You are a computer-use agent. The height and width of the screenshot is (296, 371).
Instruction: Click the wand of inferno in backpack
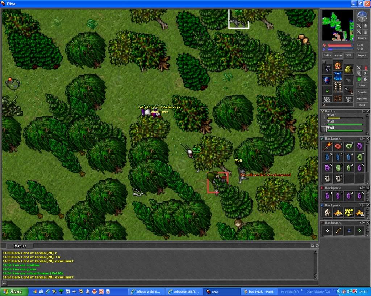point(327,146)
